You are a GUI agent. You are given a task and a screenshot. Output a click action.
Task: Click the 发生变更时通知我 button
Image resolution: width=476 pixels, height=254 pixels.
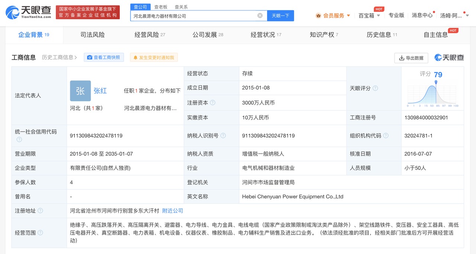coord(154,57)
